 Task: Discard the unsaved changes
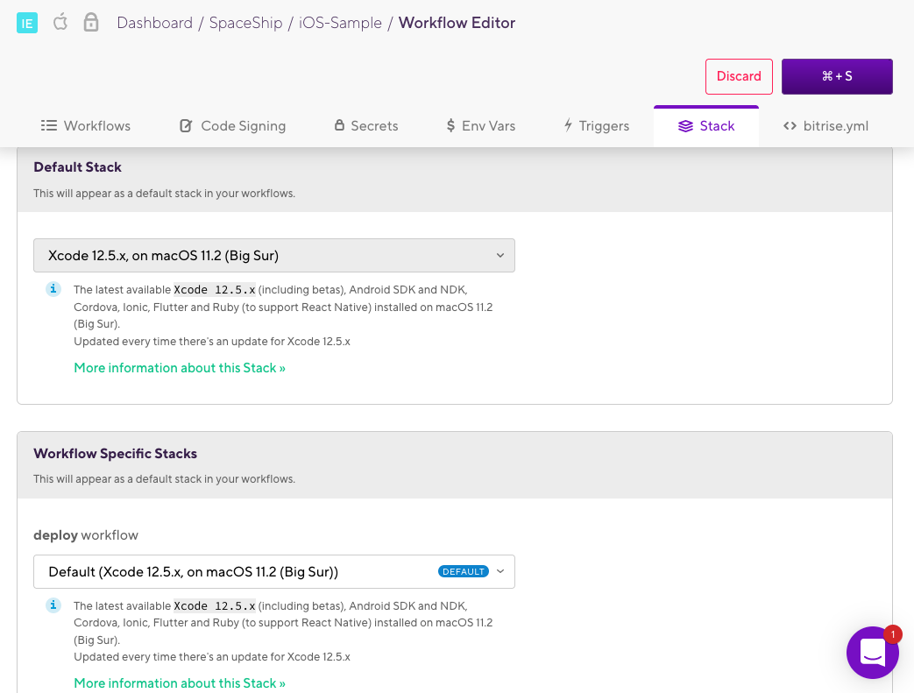[x=739, y=76]
